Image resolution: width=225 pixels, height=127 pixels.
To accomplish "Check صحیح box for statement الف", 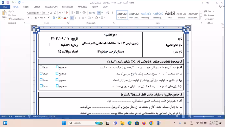I will [57, 67].
